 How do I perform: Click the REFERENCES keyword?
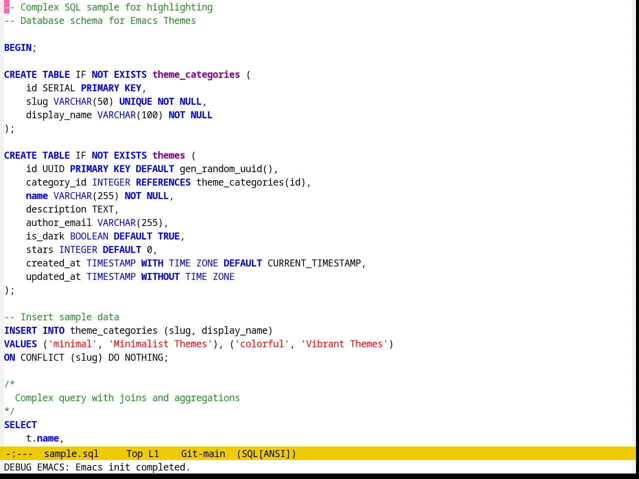point(163,182)
